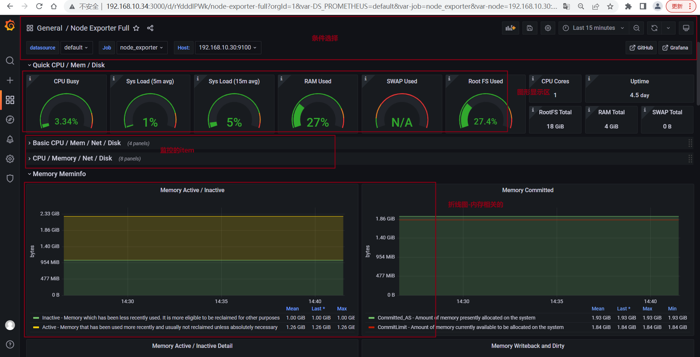Screen dimensions: 700x357
Task: Share the dashboard using share icon
Action: point(150,28)
